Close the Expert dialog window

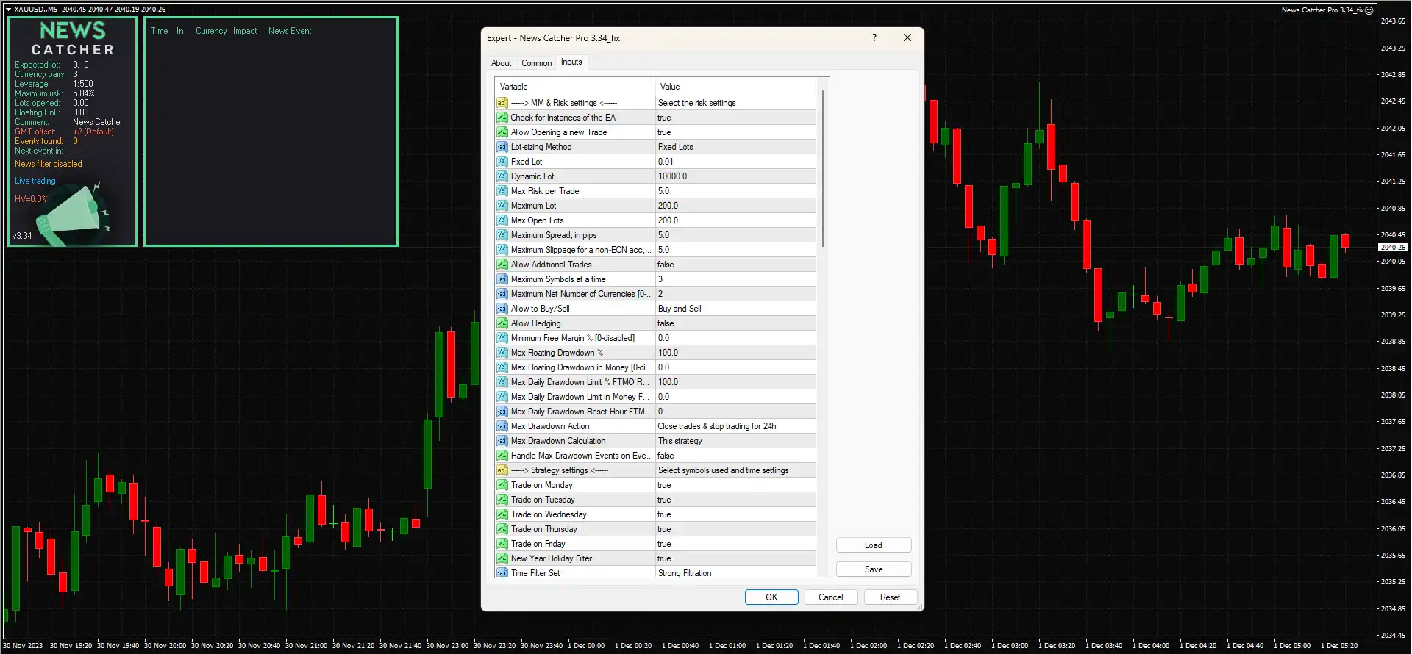point(908,37)
